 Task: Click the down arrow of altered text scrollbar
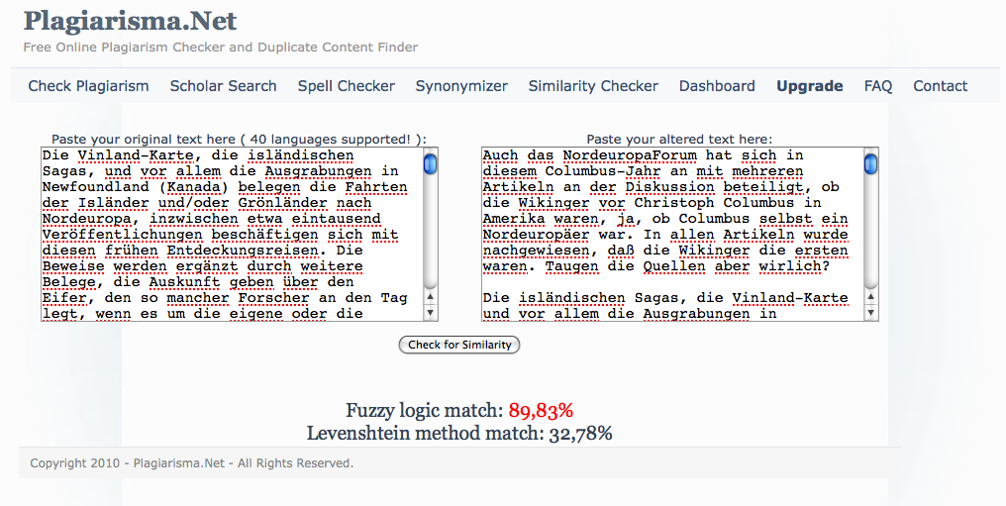[x=870, y=313]
